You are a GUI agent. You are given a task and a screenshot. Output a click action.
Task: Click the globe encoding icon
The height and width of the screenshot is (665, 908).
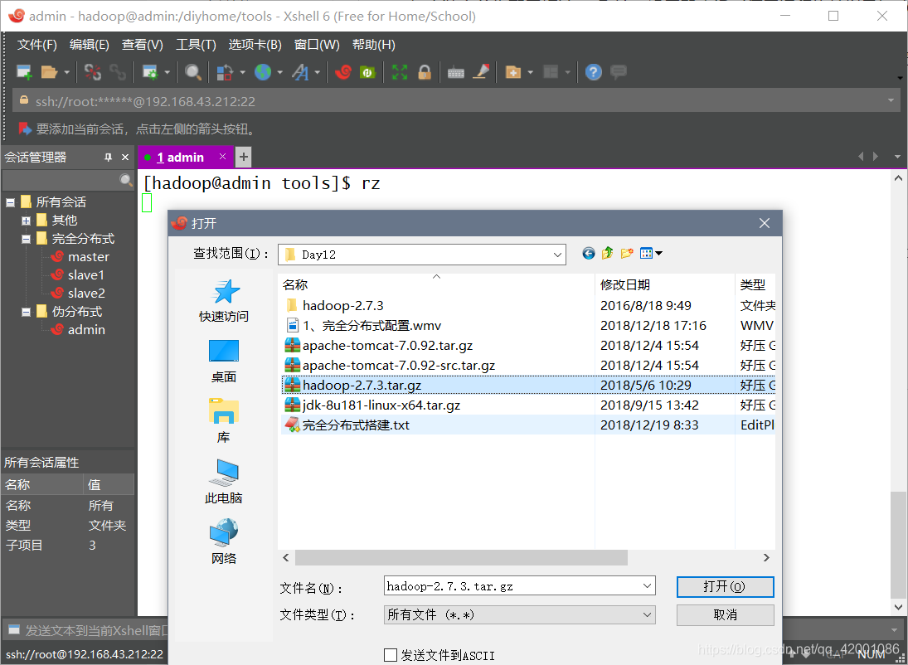coord(263,72)
